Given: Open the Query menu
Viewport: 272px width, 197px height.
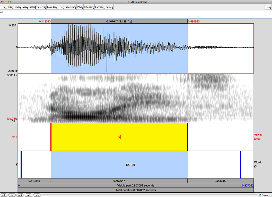Looking at the screenshot, I should click(x=18, y=7).
